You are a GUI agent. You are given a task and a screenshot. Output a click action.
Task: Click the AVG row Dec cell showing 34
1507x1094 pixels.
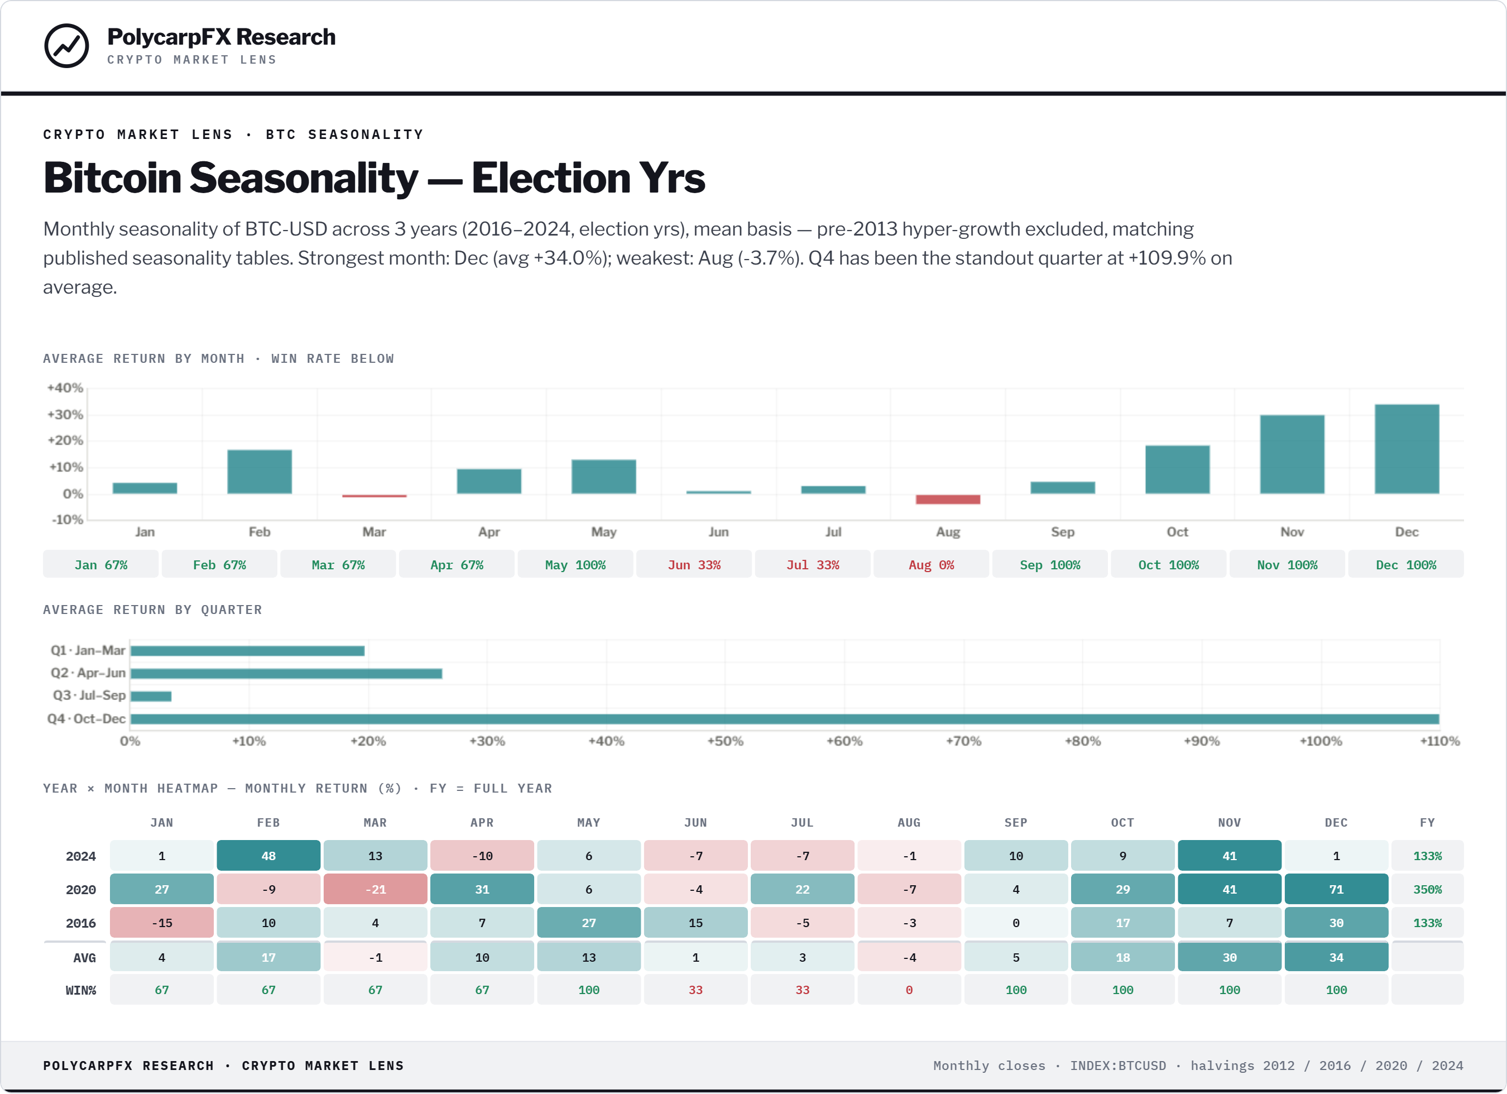coord(1336,957)
